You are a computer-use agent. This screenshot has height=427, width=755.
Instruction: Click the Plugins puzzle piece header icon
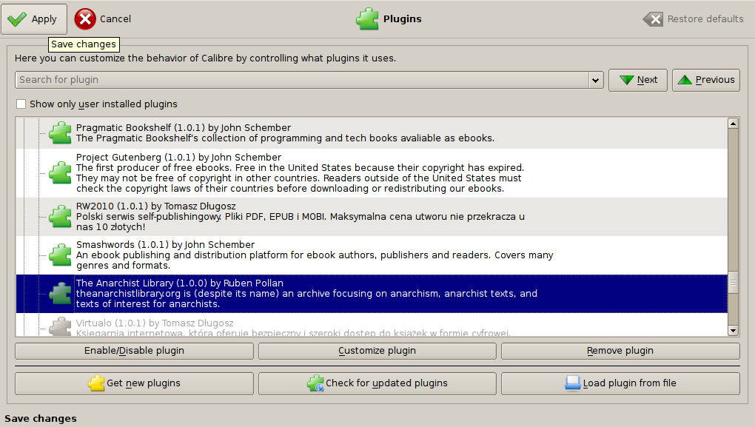pos(367,19)
